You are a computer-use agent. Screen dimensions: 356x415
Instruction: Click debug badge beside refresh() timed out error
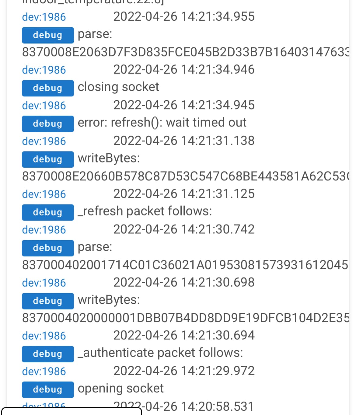coord(48,124)
